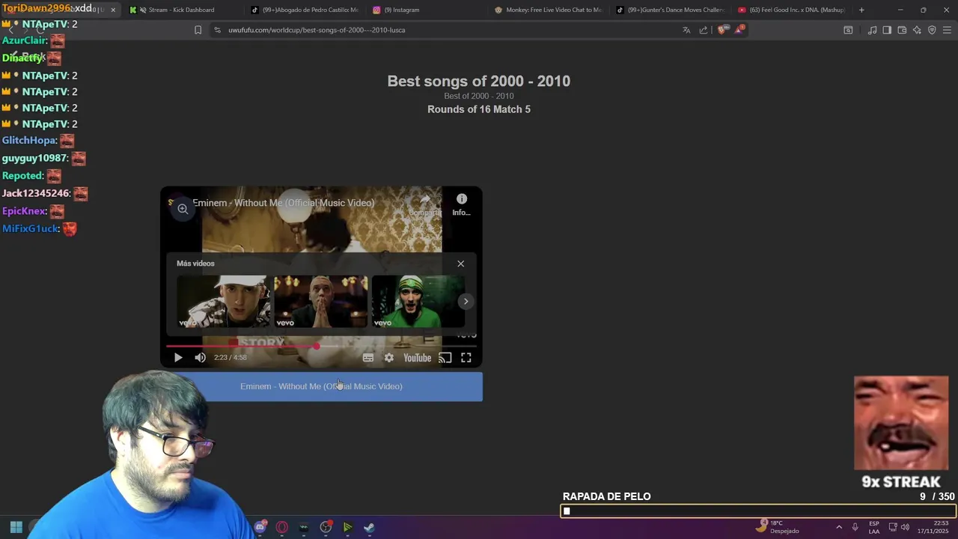
Task: Close the Más videos overlay
Action: (x=461, y=264)
